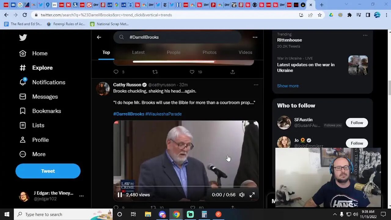The width and height of the screenshot is (391, 220).
Task: Reply to tweet with 3 replies
Action: (x=116, y=72)
